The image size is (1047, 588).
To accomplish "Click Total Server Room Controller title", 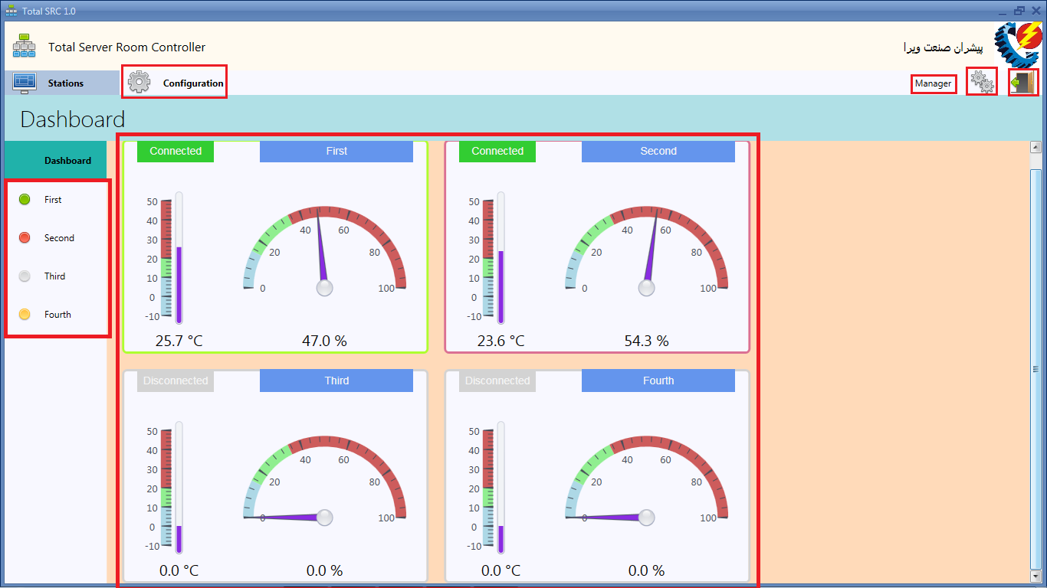I will point(127,47).
